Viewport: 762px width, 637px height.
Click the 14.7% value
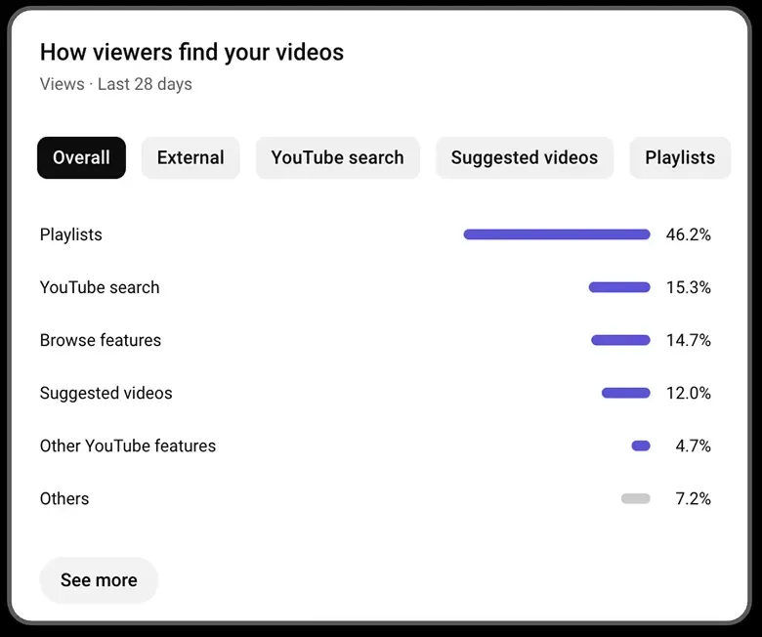coord(688,340)
